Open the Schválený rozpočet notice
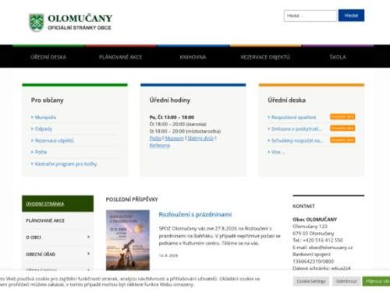This screenshot has height=292, width=390. tap(297, 140)
